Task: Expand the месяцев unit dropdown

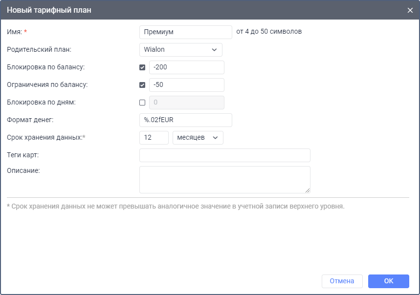Action: click(198, 138)
